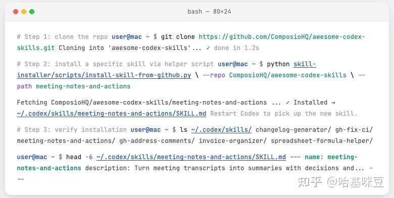Click the arrow after Installed
Screen dimensions: 394x198
pyautogui.click(x=333, y=103)
